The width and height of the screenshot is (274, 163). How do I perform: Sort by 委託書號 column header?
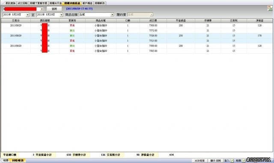45,21
